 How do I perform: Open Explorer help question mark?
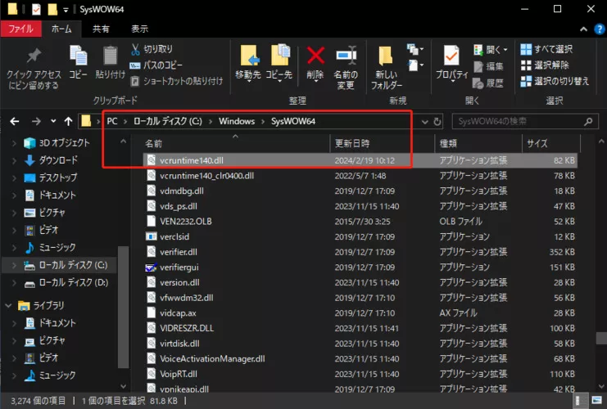pos(600,29)
